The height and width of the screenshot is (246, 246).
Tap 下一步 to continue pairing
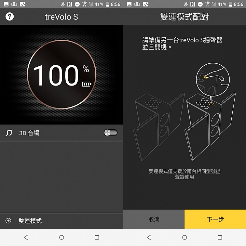tap(215, 219)
